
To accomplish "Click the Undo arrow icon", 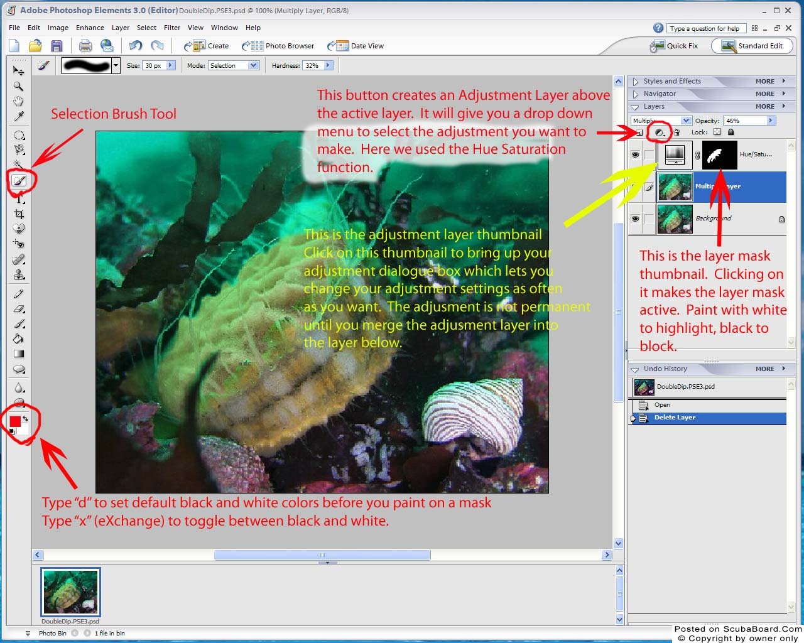I will point(136,45).
